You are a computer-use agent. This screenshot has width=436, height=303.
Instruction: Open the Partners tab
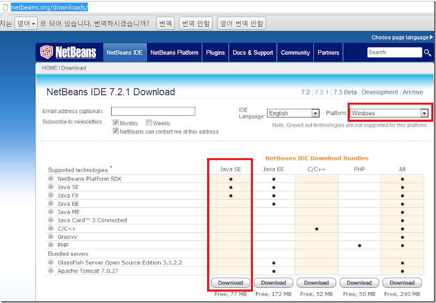click(329, 52)
